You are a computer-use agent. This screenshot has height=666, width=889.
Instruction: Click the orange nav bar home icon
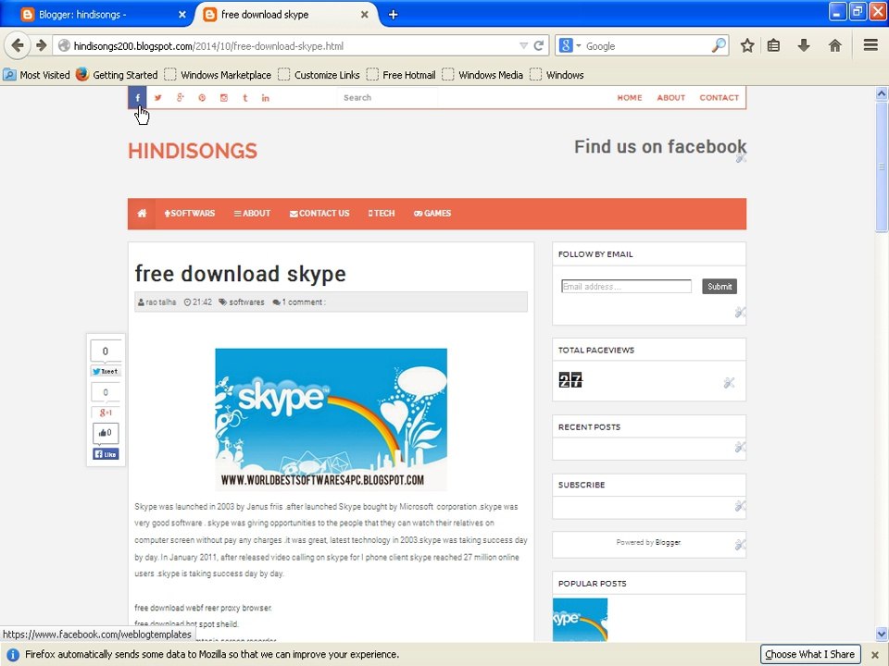142,214
